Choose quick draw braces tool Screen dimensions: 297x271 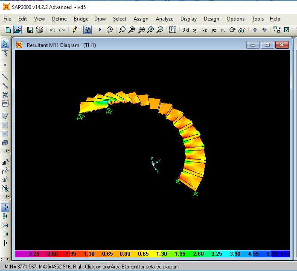[x=5, y=94]
